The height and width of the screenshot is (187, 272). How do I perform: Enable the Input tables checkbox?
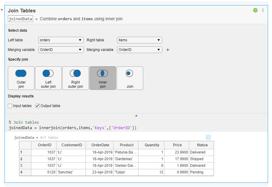[x=10, y=106]
